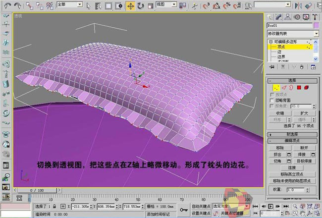Viewport: 322px width, 218px height.
Task: Expand the 软选择 rollout
Action: tap(292, 134)
